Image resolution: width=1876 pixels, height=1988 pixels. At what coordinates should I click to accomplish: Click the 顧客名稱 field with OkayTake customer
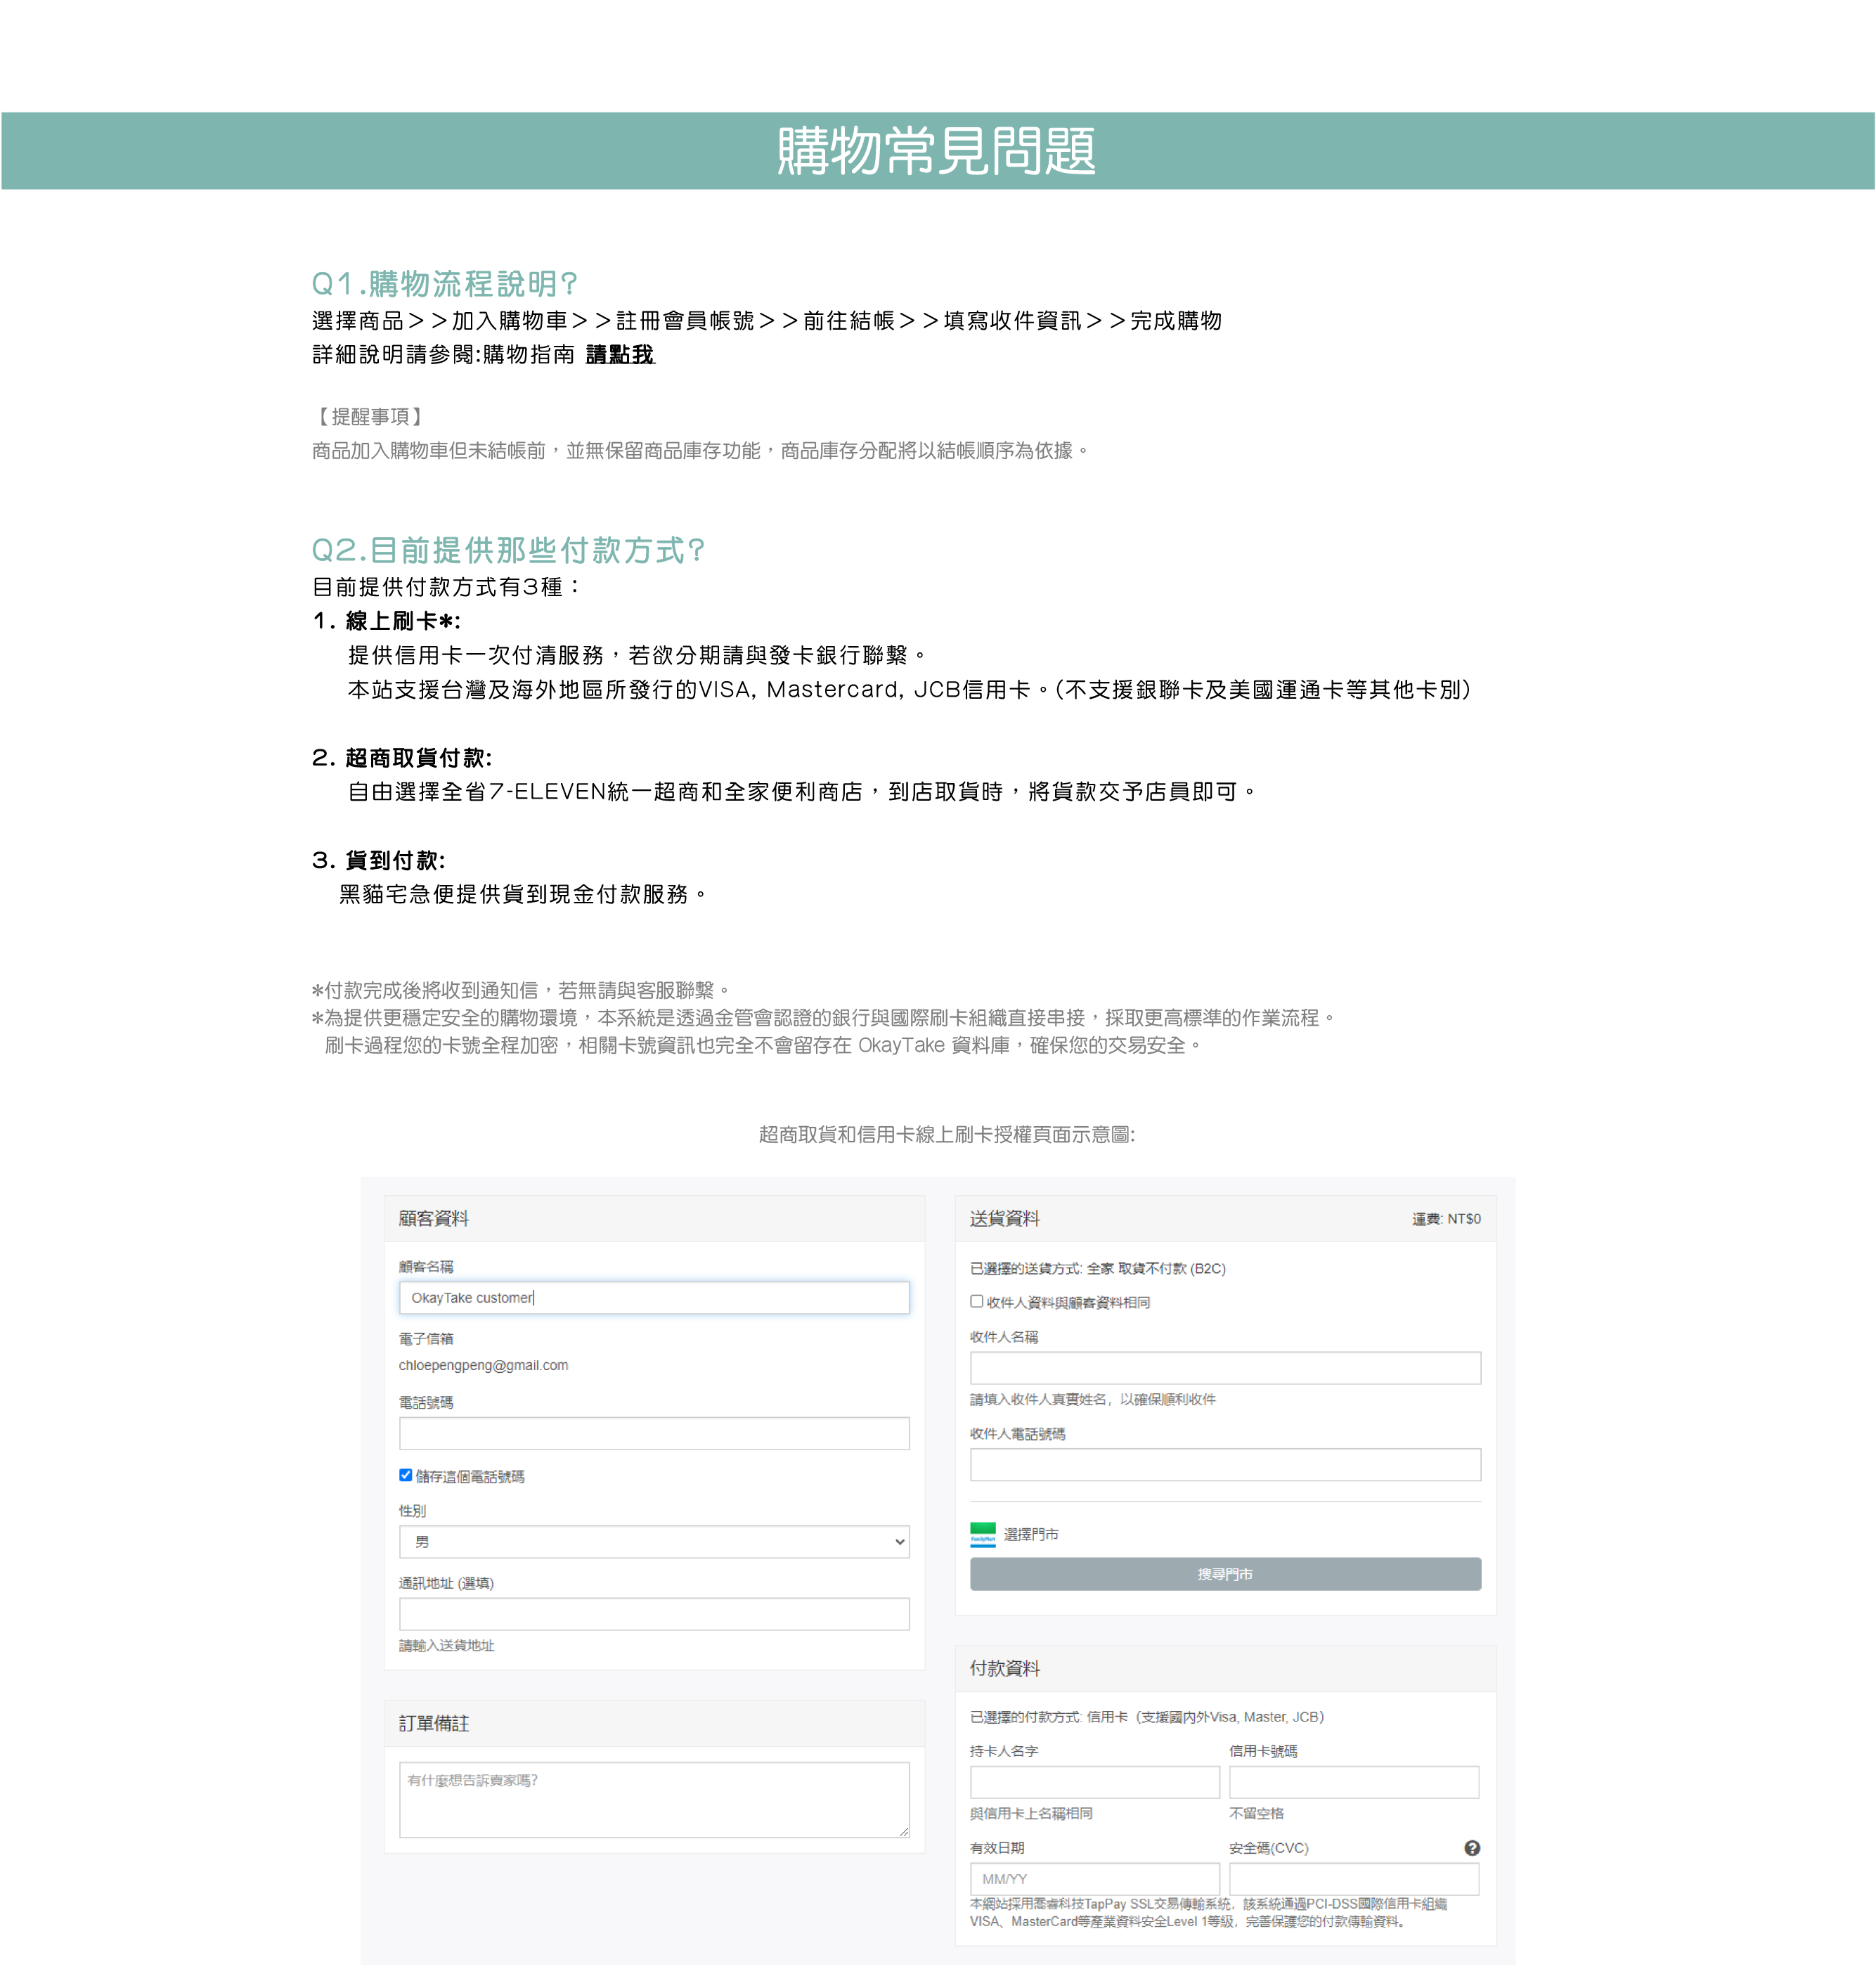[x=654, y=1298]
